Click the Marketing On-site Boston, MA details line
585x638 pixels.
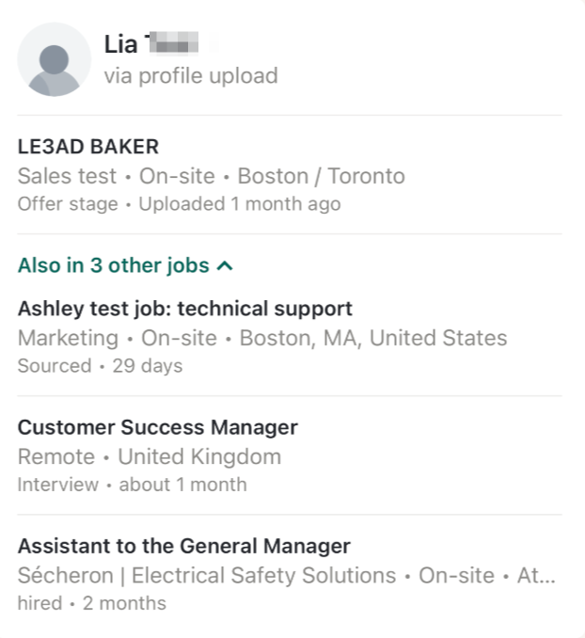click(262, 338)
